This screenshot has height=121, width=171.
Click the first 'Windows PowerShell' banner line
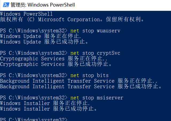point(26,14)
